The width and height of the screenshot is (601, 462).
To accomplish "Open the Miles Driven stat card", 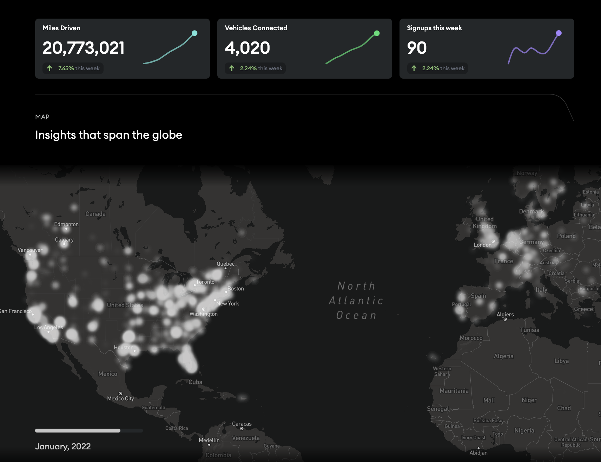I will point(122,48).
